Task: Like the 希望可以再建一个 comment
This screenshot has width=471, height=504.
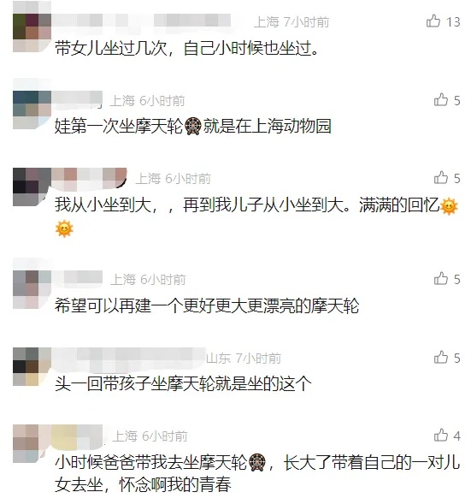Action: [441, 279]
